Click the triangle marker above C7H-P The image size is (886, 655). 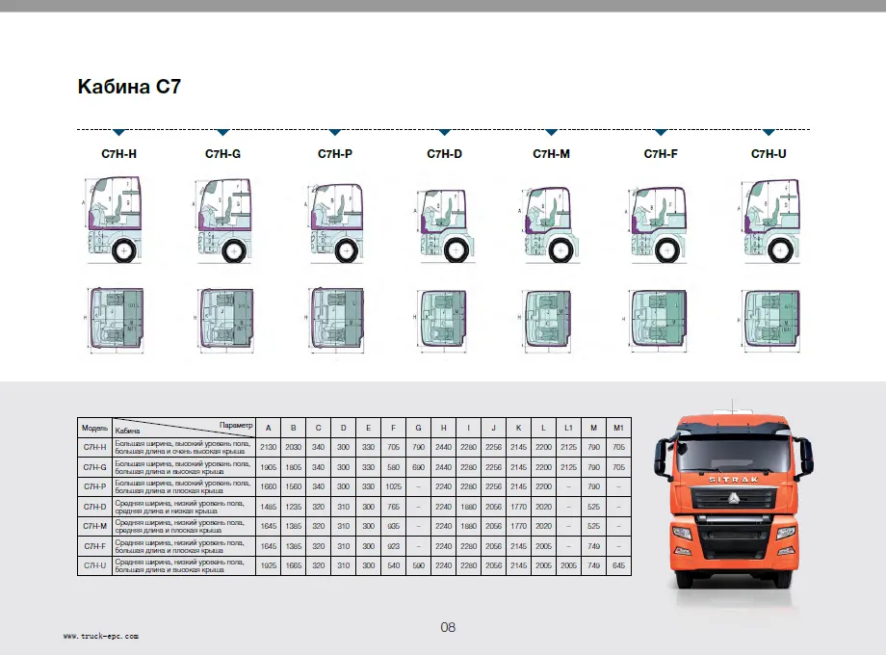[335, 132]
